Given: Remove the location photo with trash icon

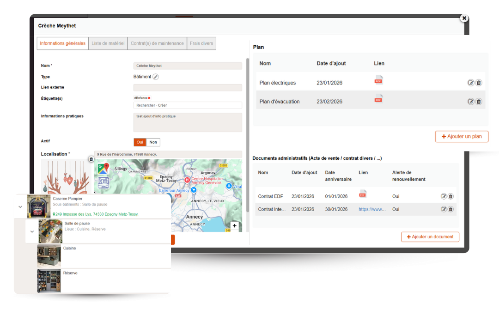Looking at the screenshot, I should pos(91,159).
